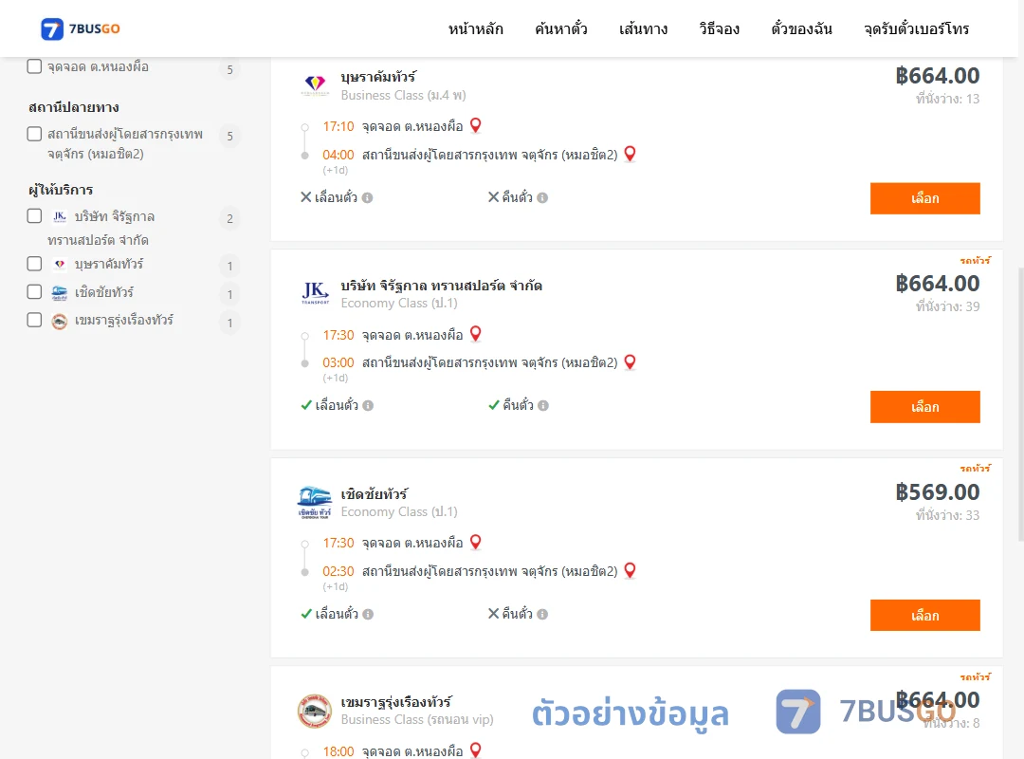Open จุดรับตั๋วเบอร์โทร menu item
1024x759 pixels.
tap(916, 28)
